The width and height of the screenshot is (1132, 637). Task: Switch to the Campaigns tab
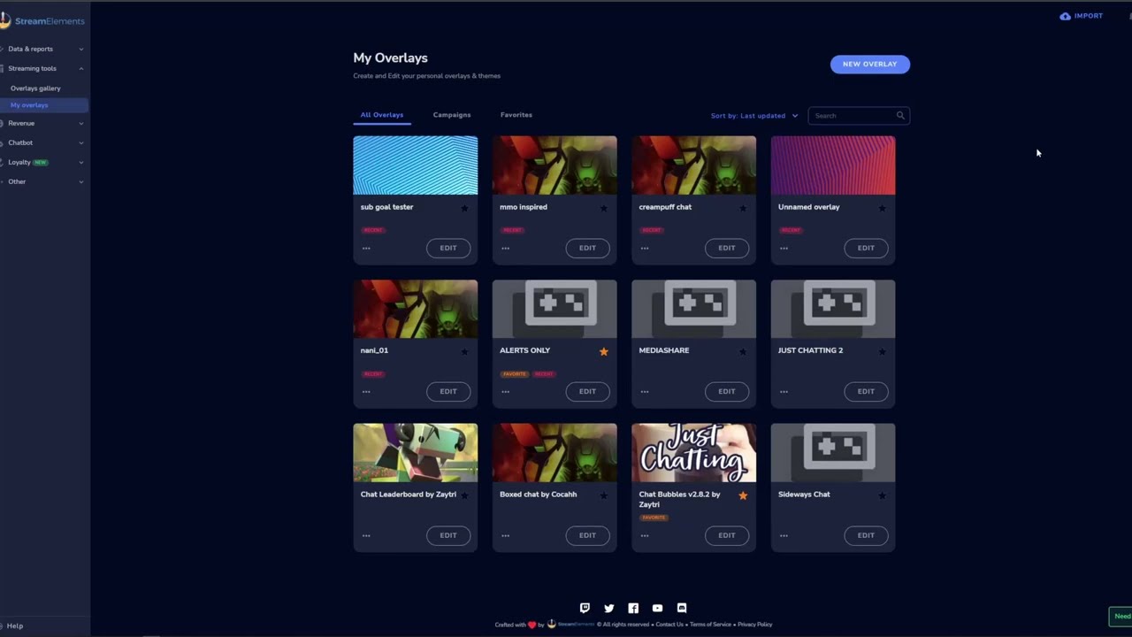click(452, 115)
